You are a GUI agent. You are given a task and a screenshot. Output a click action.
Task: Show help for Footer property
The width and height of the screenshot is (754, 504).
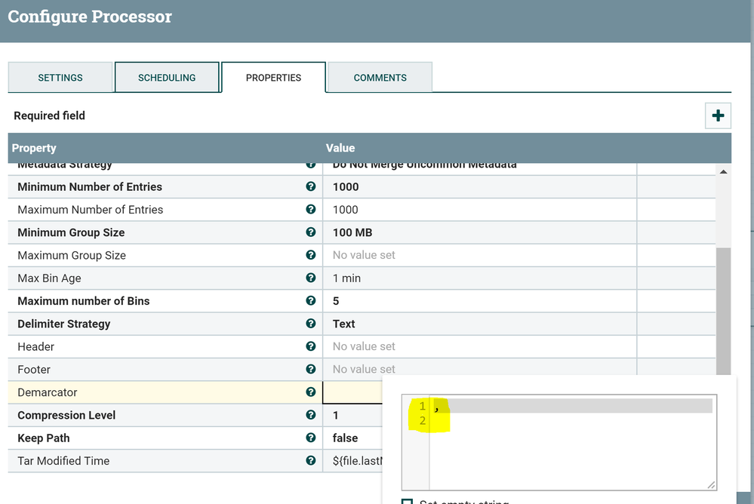point(311,369)
